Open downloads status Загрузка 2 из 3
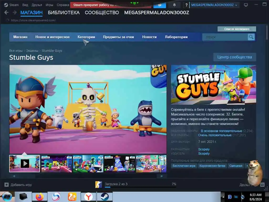269x202 pixels. [x=116, y=184]
